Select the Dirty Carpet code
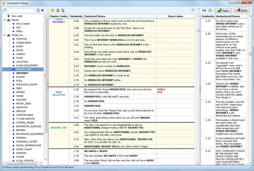 [x=23, y=24]
